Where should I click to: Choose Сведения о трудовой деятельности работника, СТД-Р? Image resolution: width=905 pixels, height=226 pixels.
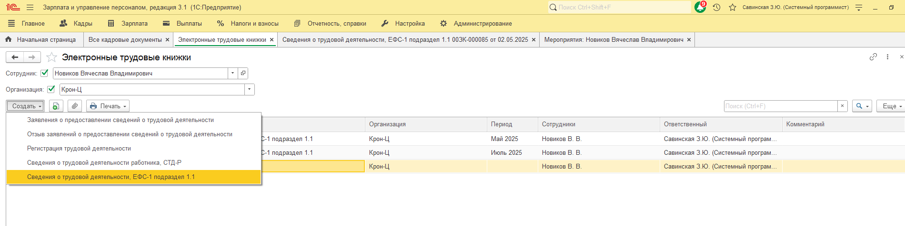tap(104, 163)
